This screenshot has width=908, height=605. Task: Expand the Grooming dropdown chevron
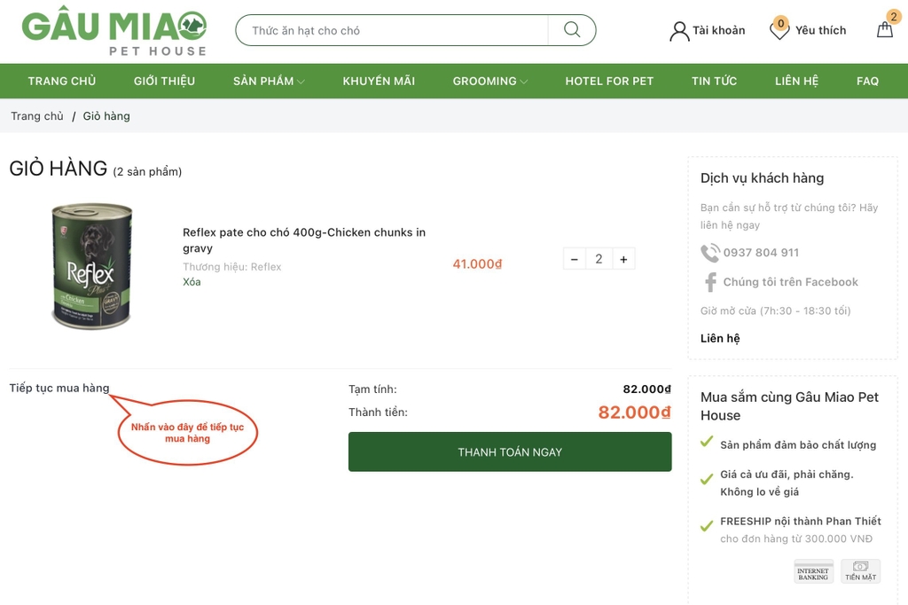[524, 82]
